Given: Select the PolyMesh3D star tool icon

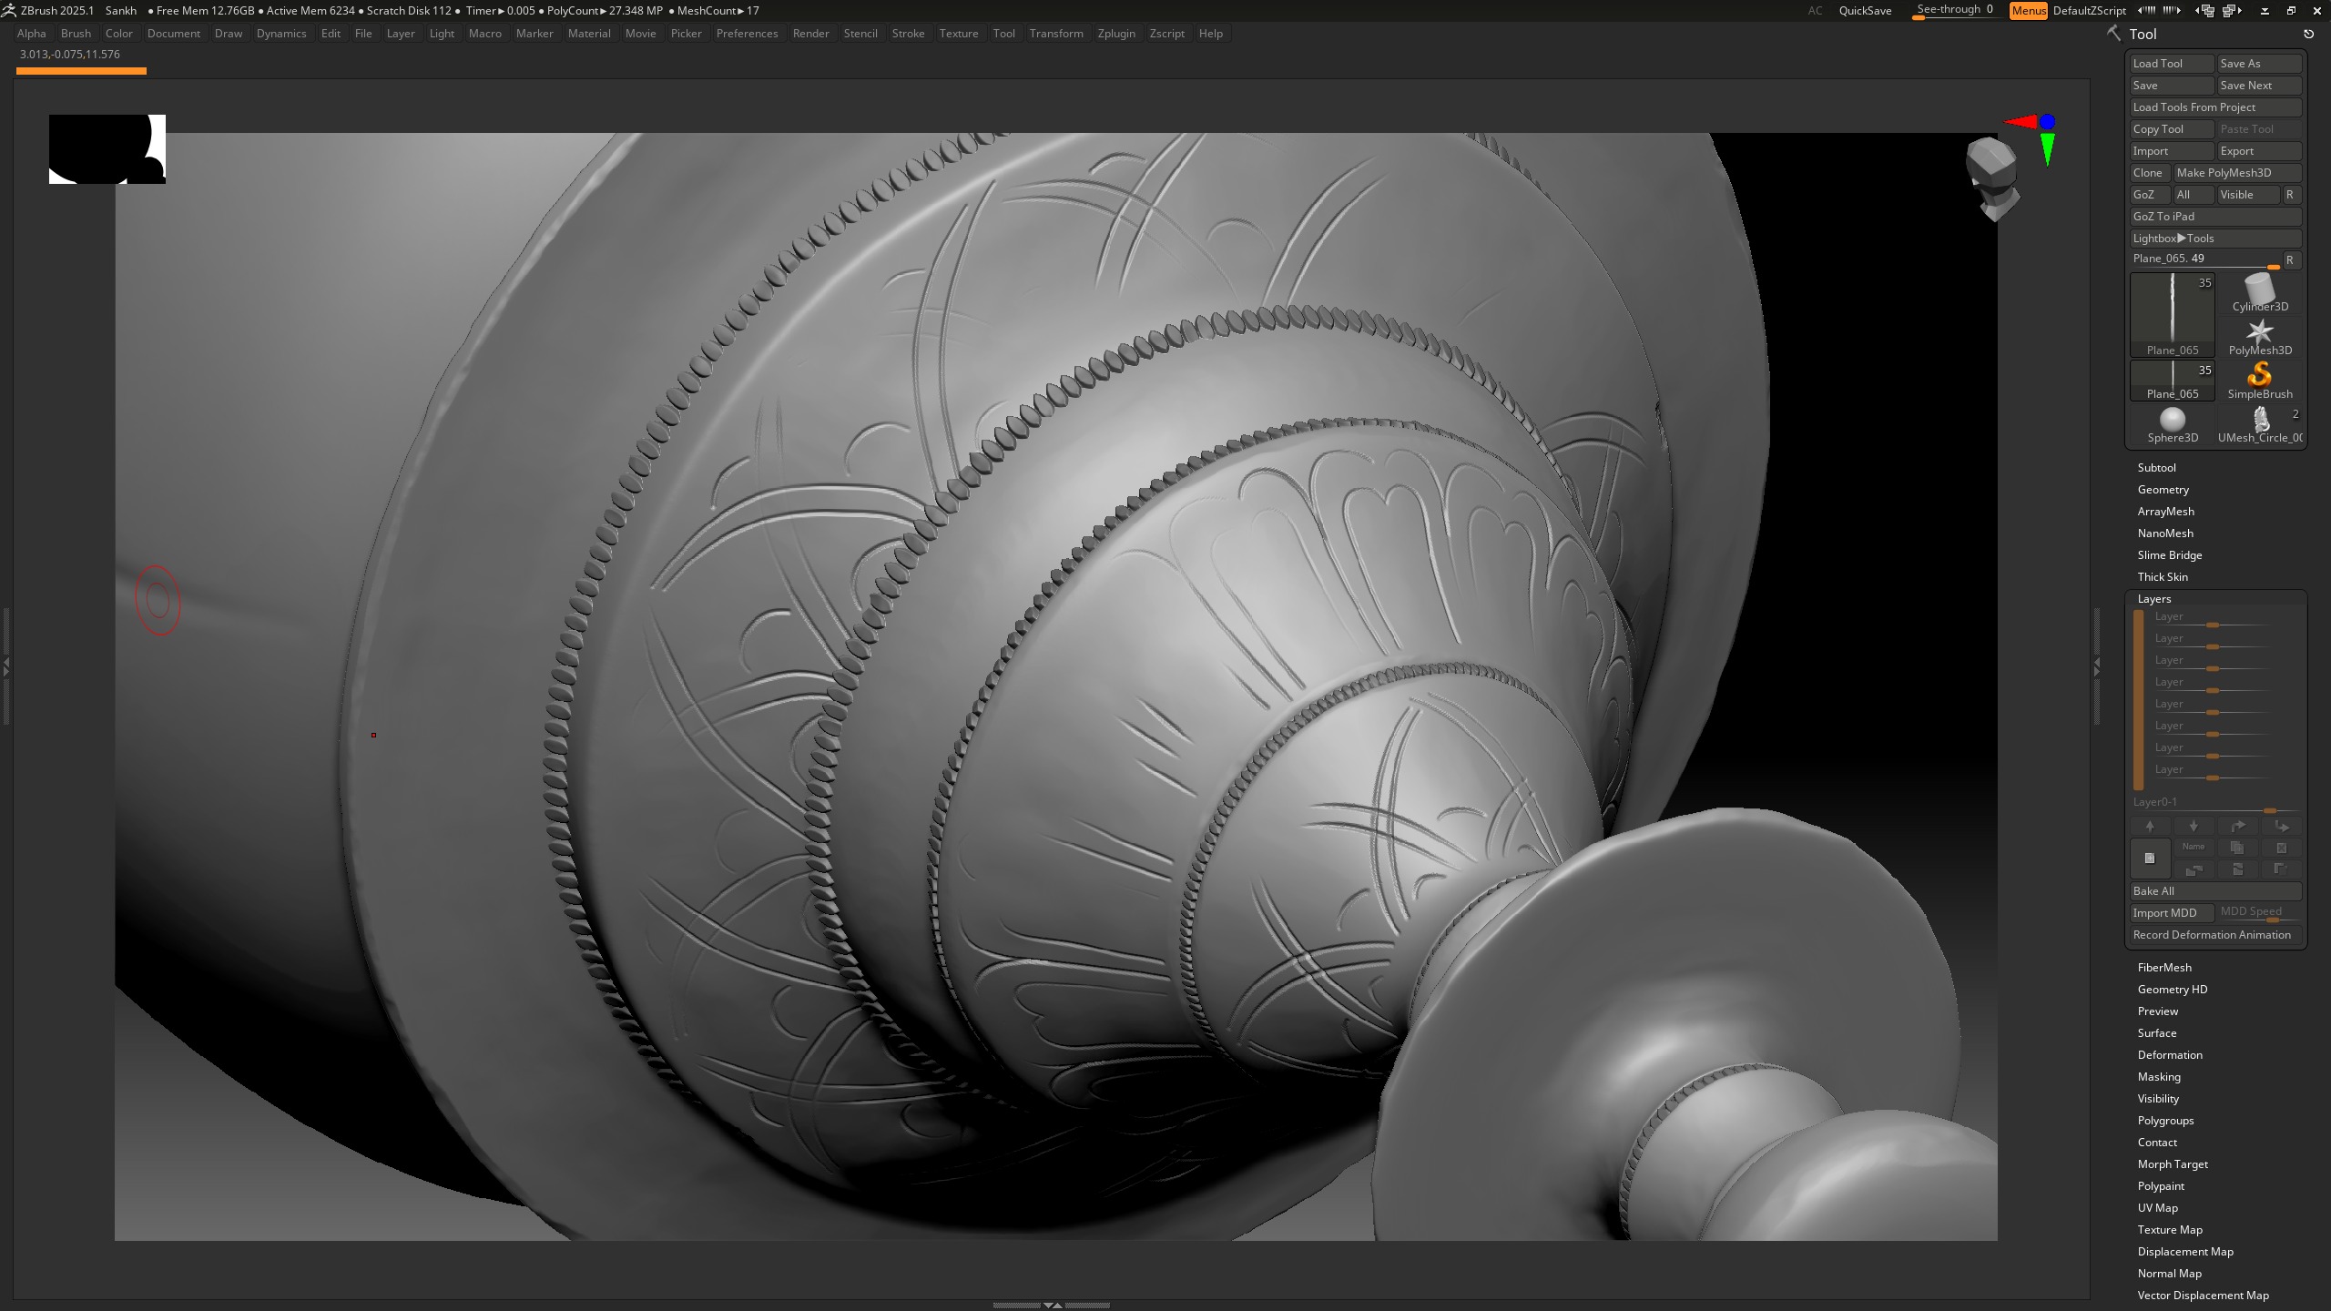Looking at the screenshot, I should [2260, 336].
